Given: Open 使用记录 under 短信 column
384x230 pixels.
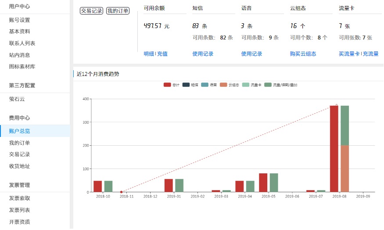Looking at the screenshot, I should click(203, 54).
